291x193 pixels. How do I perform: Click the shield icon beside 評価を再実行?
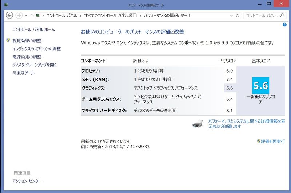[x=259, y=141]
